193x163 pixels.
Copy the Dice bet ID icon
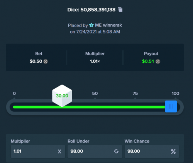click(x=120, y=10)
